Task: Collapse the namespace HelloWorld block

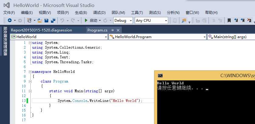Action: 30,72
